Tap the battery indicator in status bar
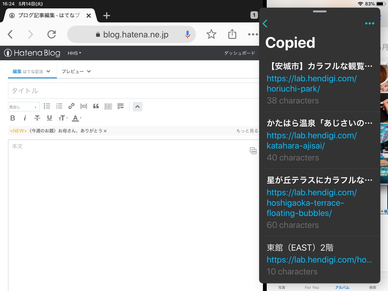 point(381,4)
